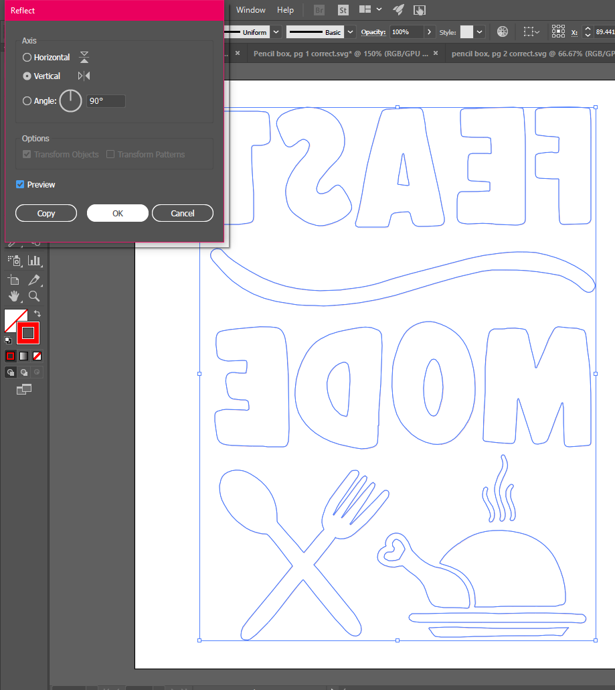Select the Column Graph tool
The height and width of the screenshot is (690, 615).
click(x=34, y=261)
